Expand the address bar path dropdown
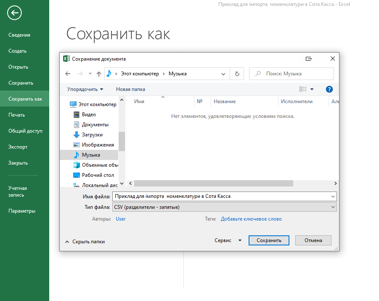Image resolution: width=379 pixels, height=301 pixels. pyautogui.click(x=223, y=74)
